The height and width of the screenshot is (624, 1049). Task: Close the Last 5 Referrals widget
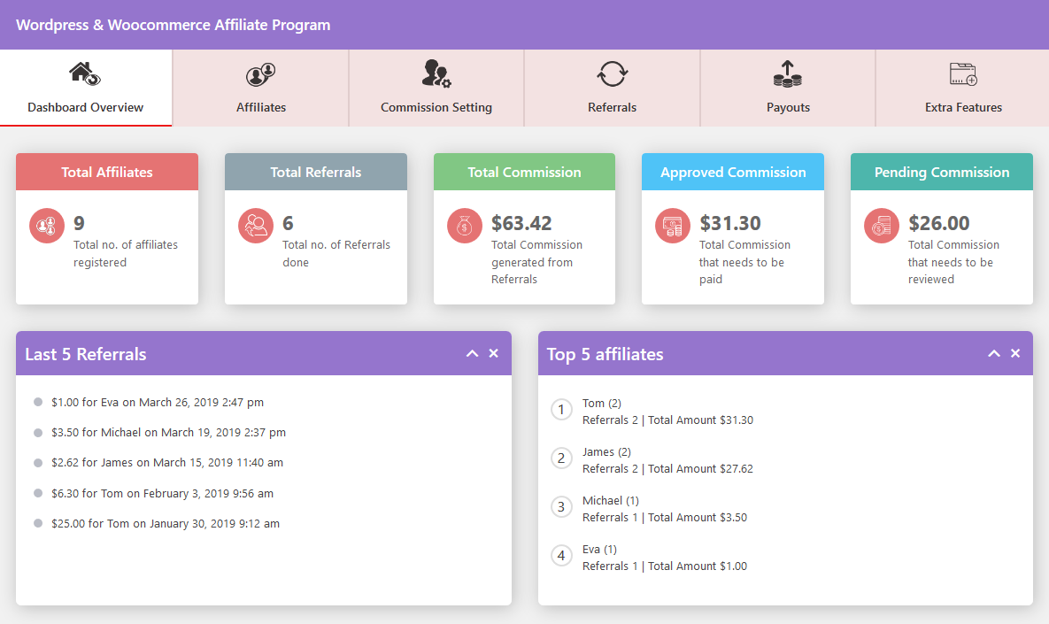coord(493,352)
